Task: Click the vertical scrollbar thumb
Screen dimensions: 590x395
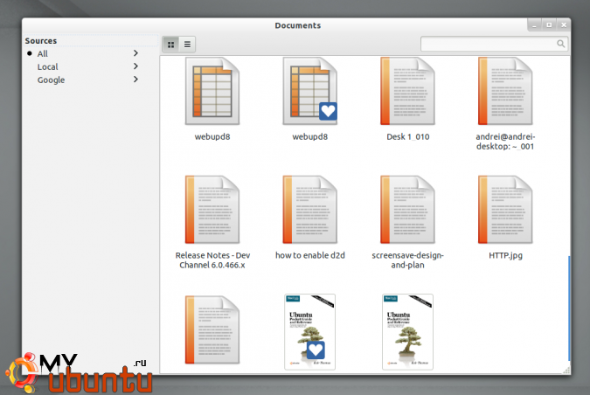Action: tap(568, 308)
